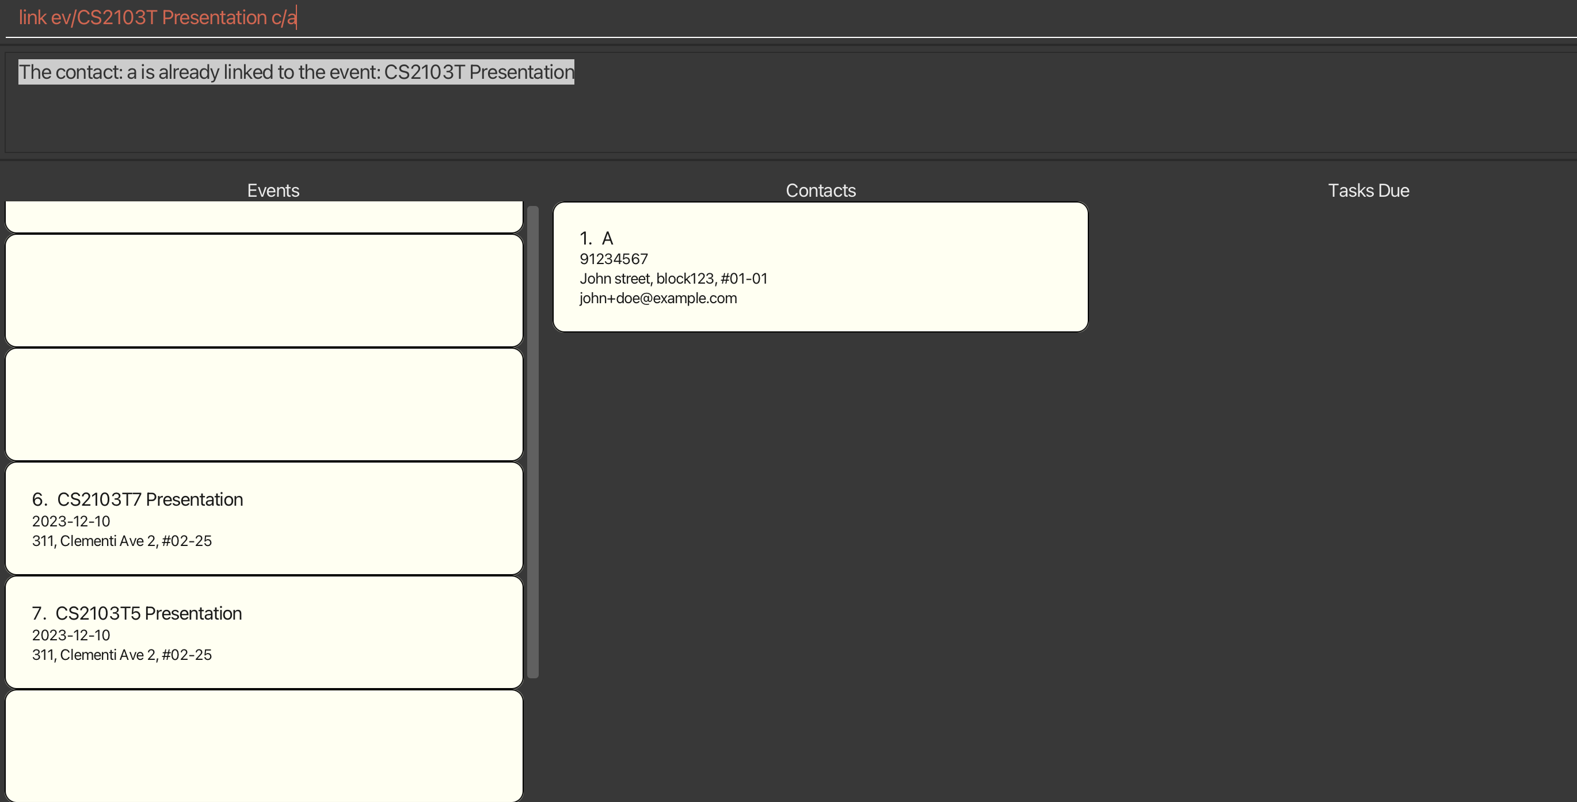Select contact A in the Contacts panel
The image size is (1577, 802).
click(x=820, y=267)
